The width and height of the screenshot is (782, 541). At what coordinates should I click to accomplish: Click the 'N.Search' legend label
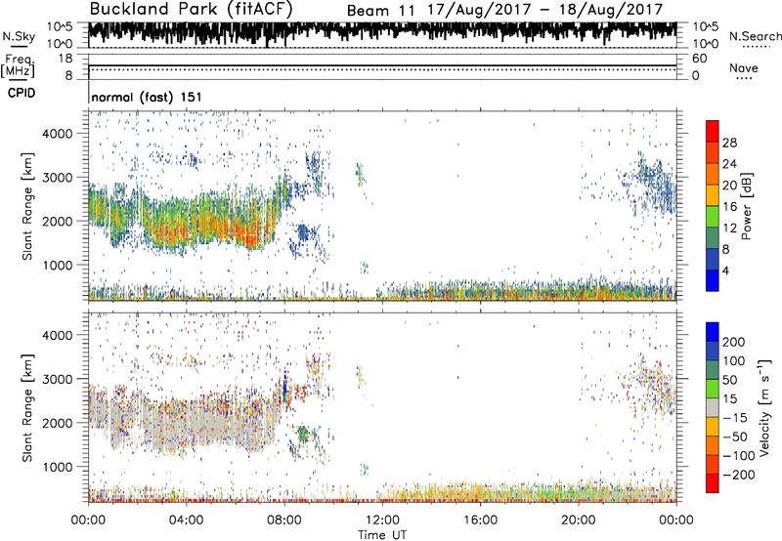coord(755,36)
